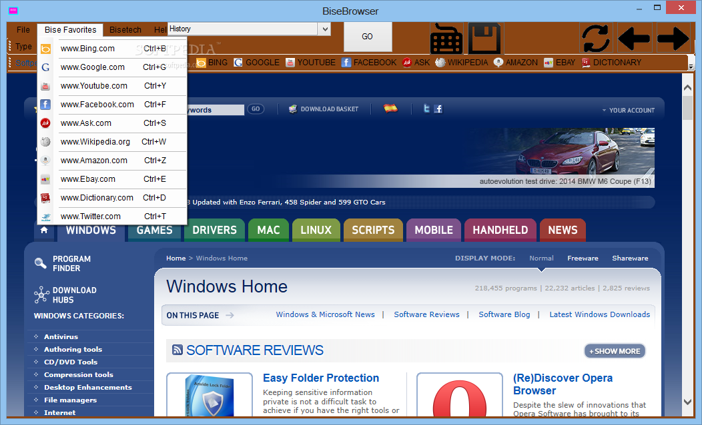
Task: Switch to the HANDHELD tab
Action: (500, 230)
